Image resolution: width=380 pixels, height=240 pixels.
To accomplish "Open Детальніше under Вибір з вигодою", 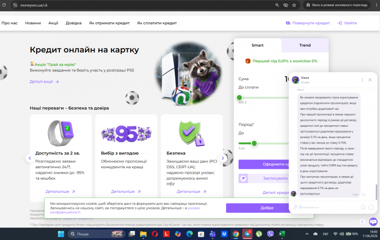I will pyautogui.click(x=126, y=192).
